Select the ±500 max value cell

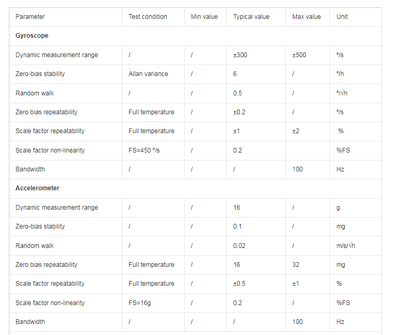click(307, 55)
